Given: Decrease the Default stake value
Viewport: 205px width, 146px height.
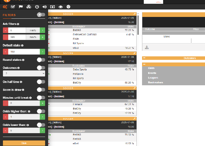Looking at the screenshot, I should click(x=6, y=52).
